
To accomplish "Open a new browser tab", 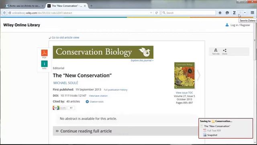I will tap(92, 6).
